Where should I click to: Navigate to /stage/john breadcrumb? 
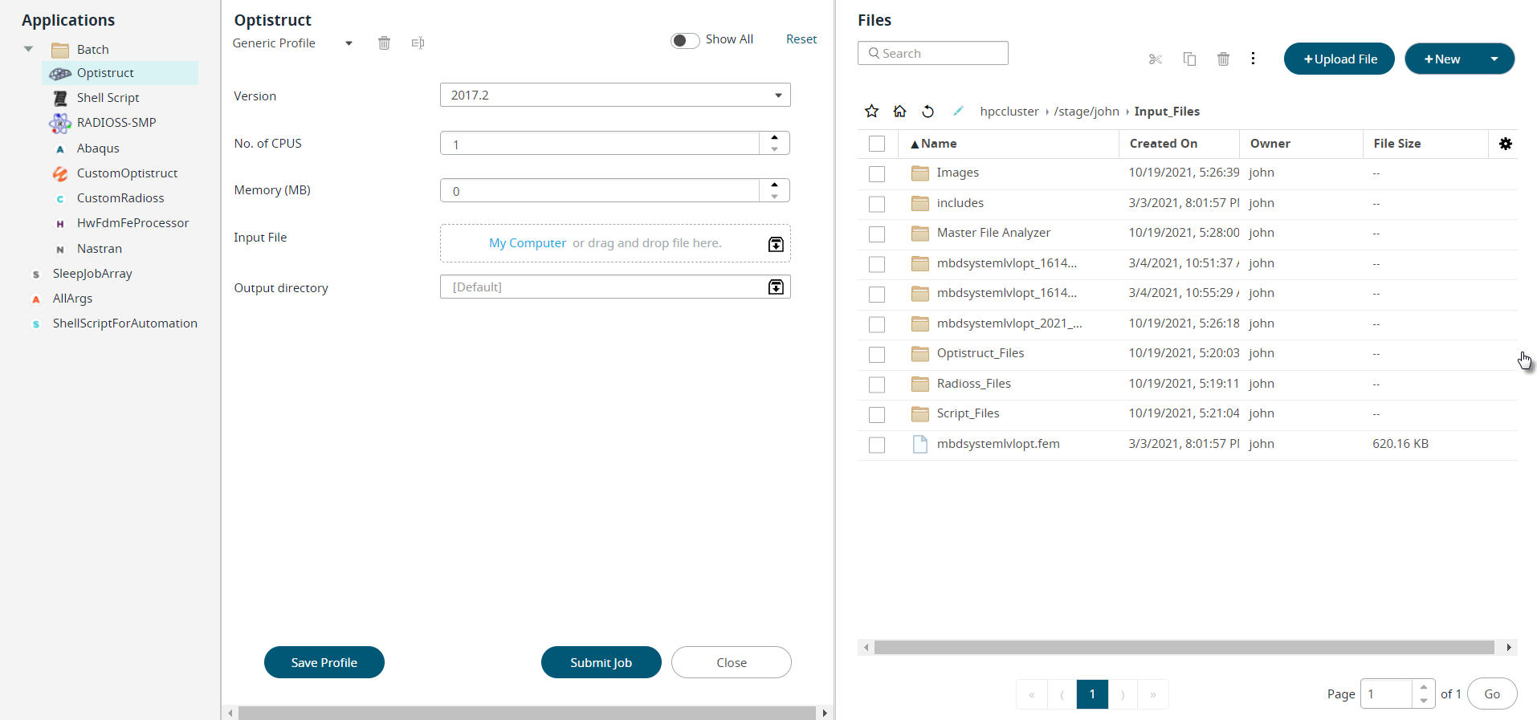pyautogui.click(x=1086, y=112)
